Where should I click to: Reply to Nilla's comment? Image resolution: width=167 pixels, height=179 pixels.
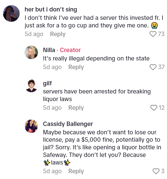(x=76, y=67)
